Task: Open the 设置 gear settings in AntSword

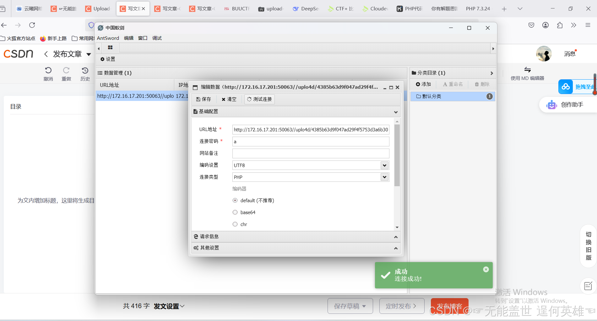Action: [108, 59]
